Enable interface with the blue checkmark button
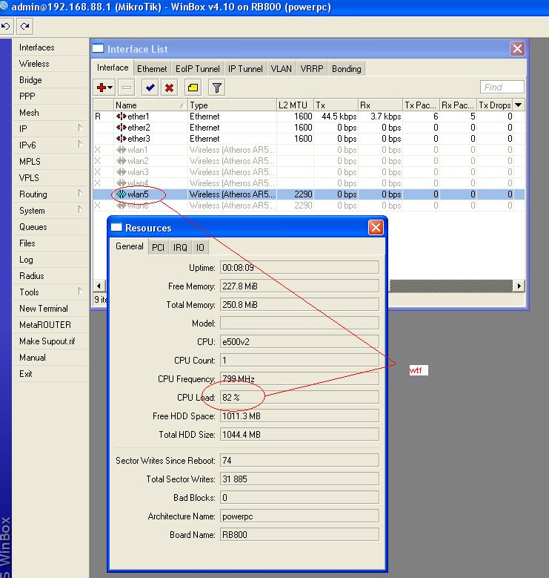 (150, 88)
